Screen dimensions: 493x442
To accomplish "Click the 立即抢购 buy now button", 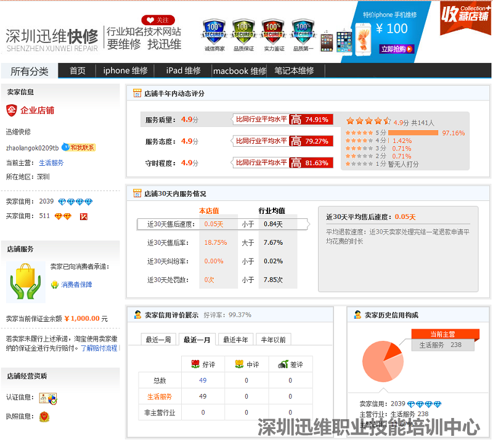I will coord(396,49).
